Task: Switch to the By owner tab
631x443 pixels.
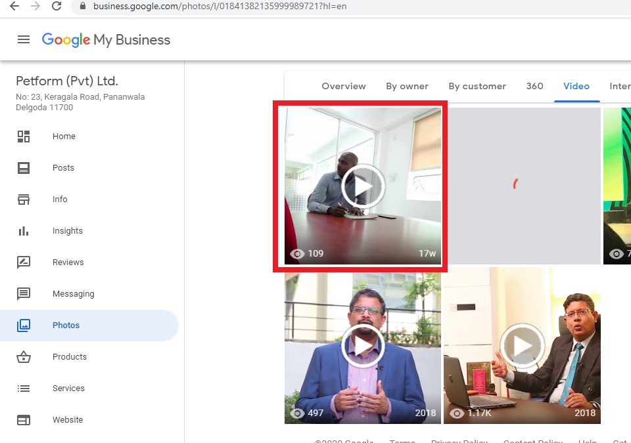Action: click(x=407, y=86)
